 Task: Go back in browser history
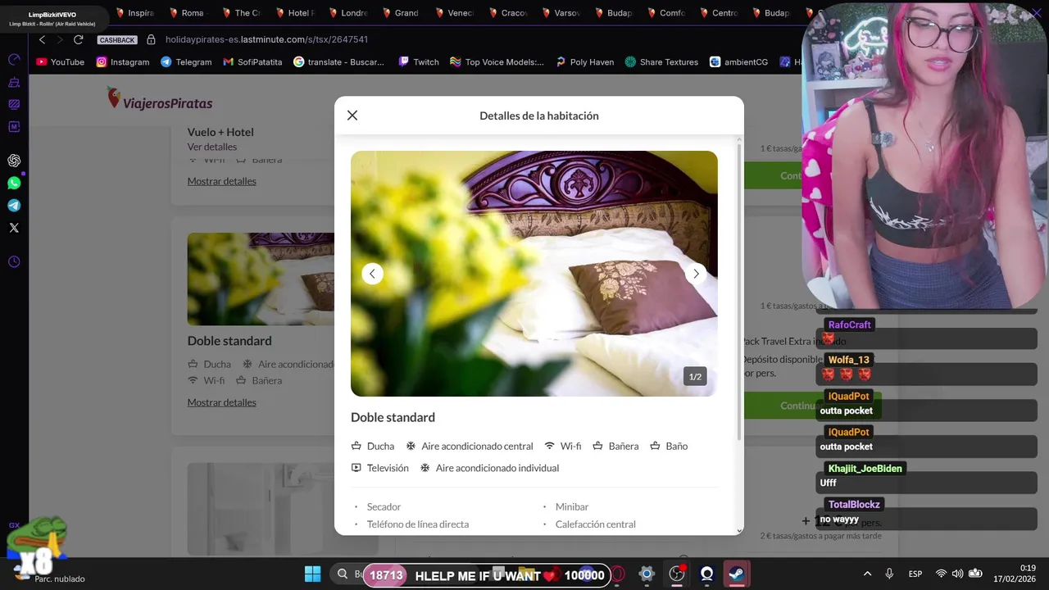[x=42, y=39]
